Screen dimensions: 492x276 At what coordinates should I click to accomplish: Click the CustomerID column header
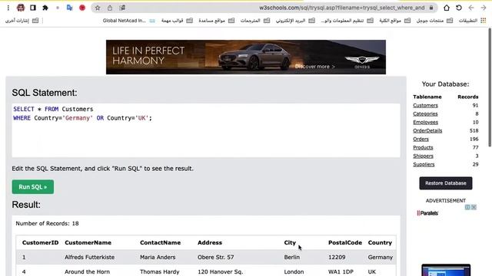click(x=40, y=242)
